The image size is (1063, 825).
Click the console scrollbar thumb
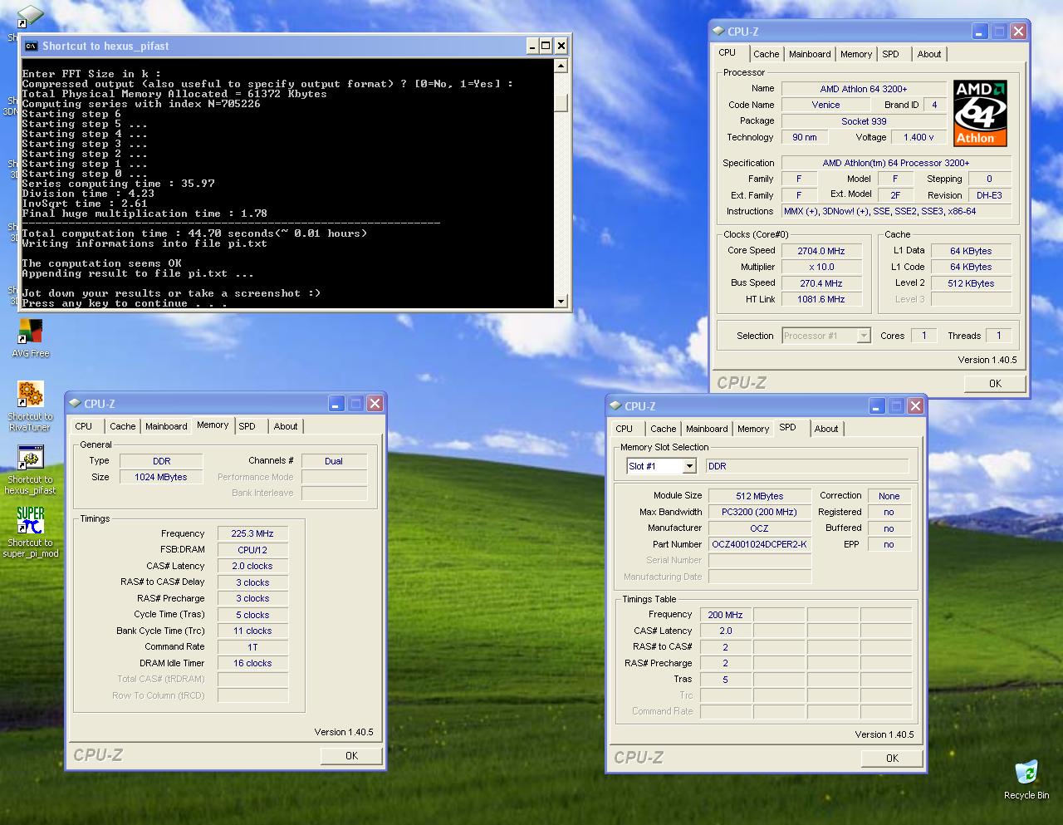(561, 103)
